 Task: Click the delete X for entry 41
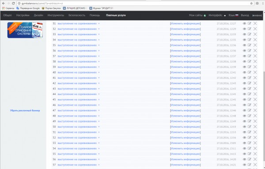click(255, 78)
